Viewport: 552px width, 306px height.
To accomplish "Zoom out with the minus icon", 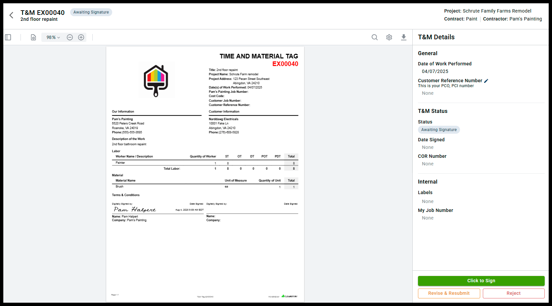I will click(x=70, y=37).
